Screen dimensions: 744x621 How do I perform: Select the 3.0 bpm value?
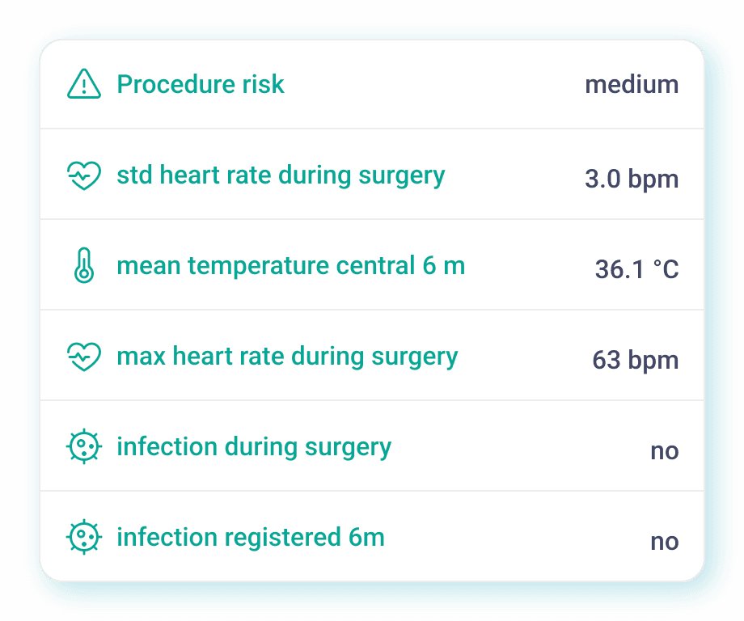point(632,179)
